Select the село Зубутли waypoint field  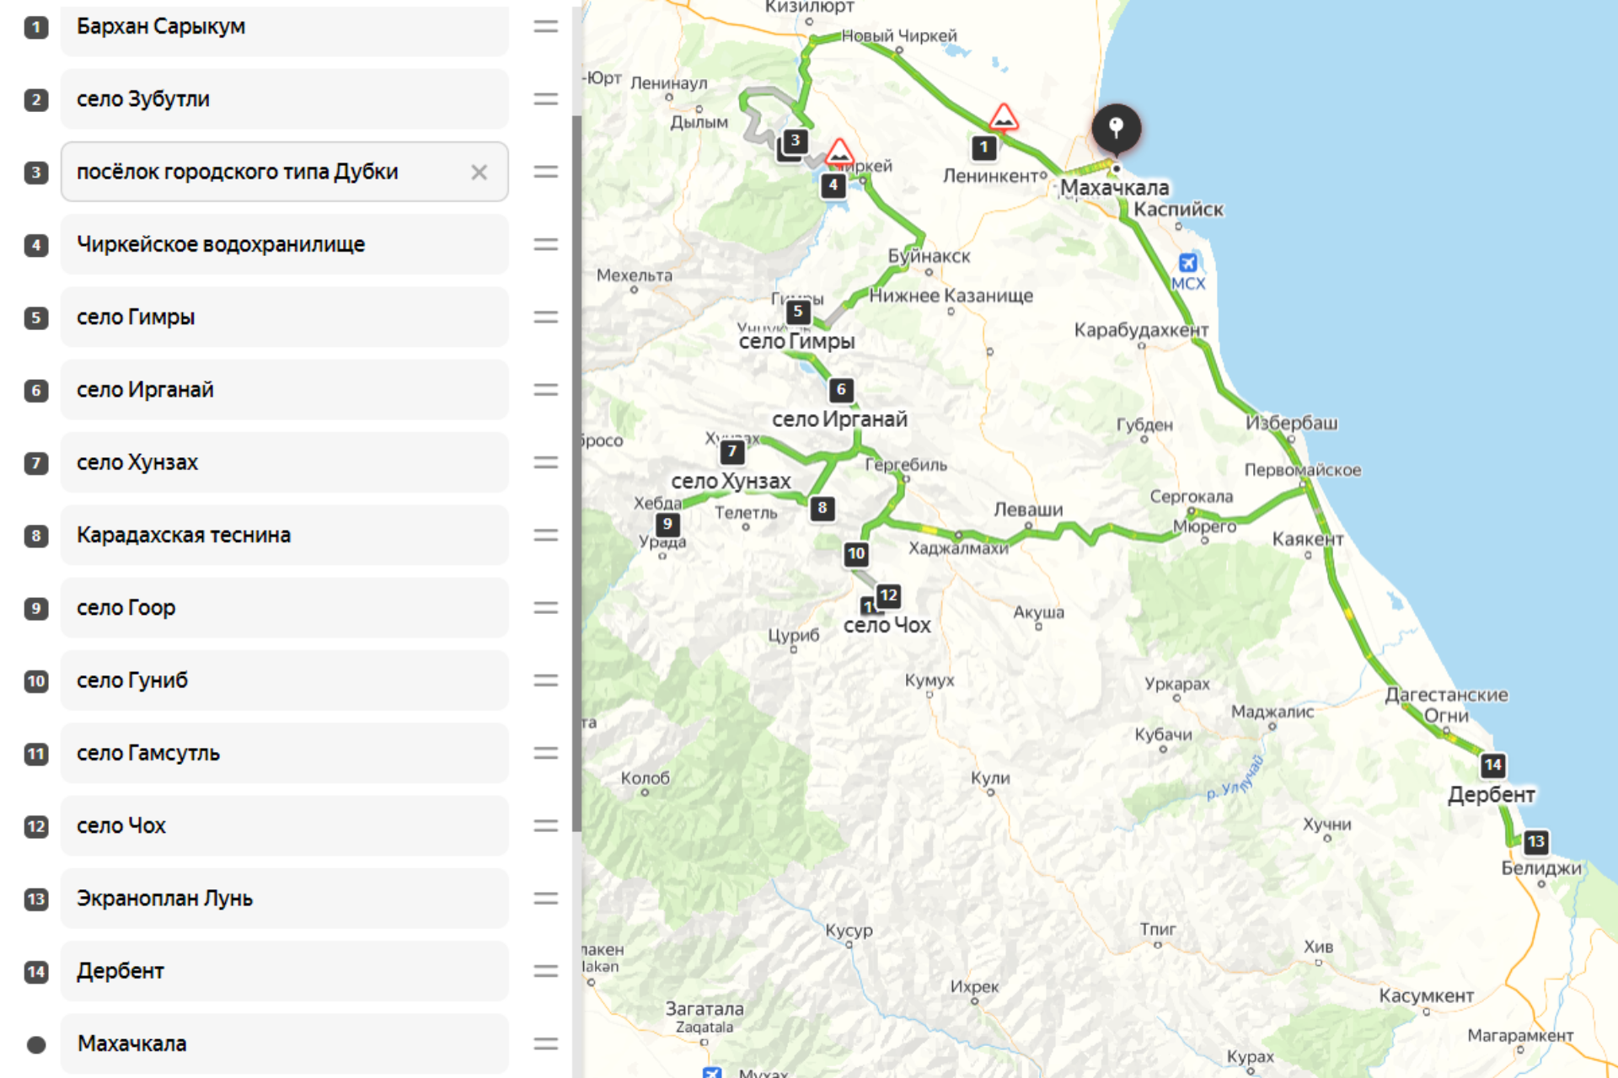284,99
